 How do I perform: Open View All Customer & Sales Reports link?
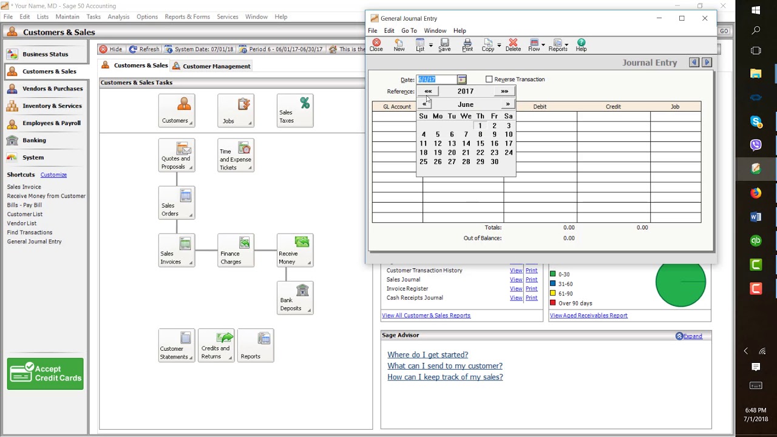tap(426, 316)
